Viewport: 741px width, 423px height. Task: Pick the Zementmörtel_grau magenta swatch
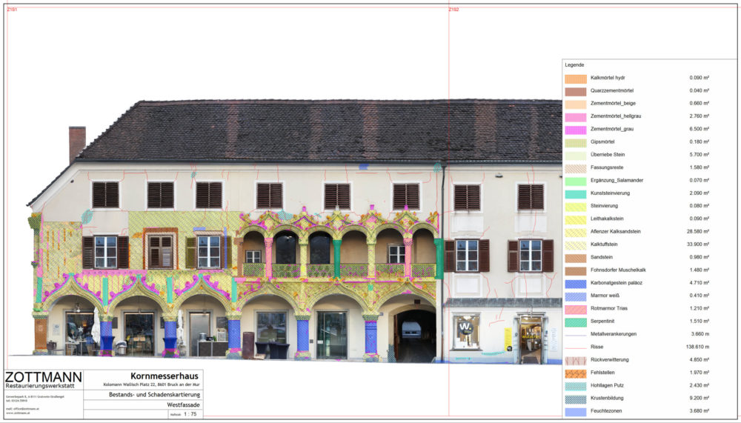pyautogui.click(x=576, y=130)
